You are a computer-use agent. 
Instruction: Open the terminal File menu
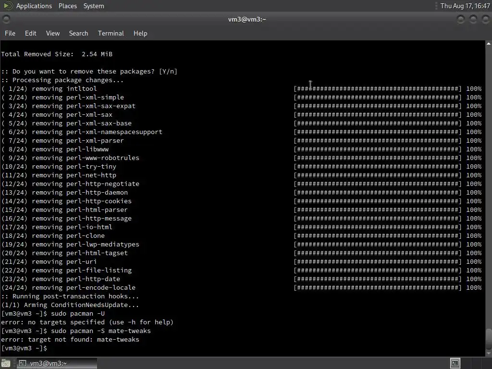[x=10, y=33]
